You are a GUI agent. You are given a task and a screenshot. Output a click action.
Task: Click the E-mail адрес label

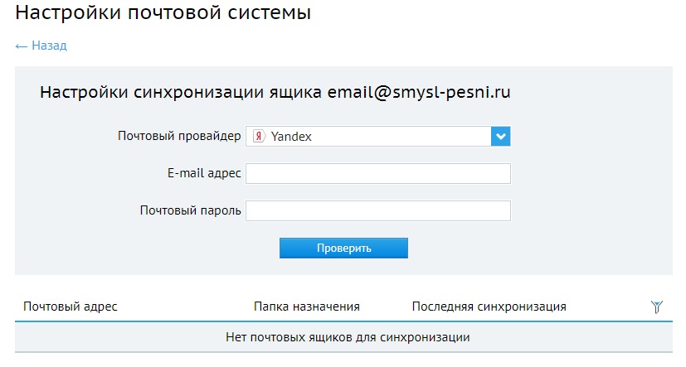[204, 173]
